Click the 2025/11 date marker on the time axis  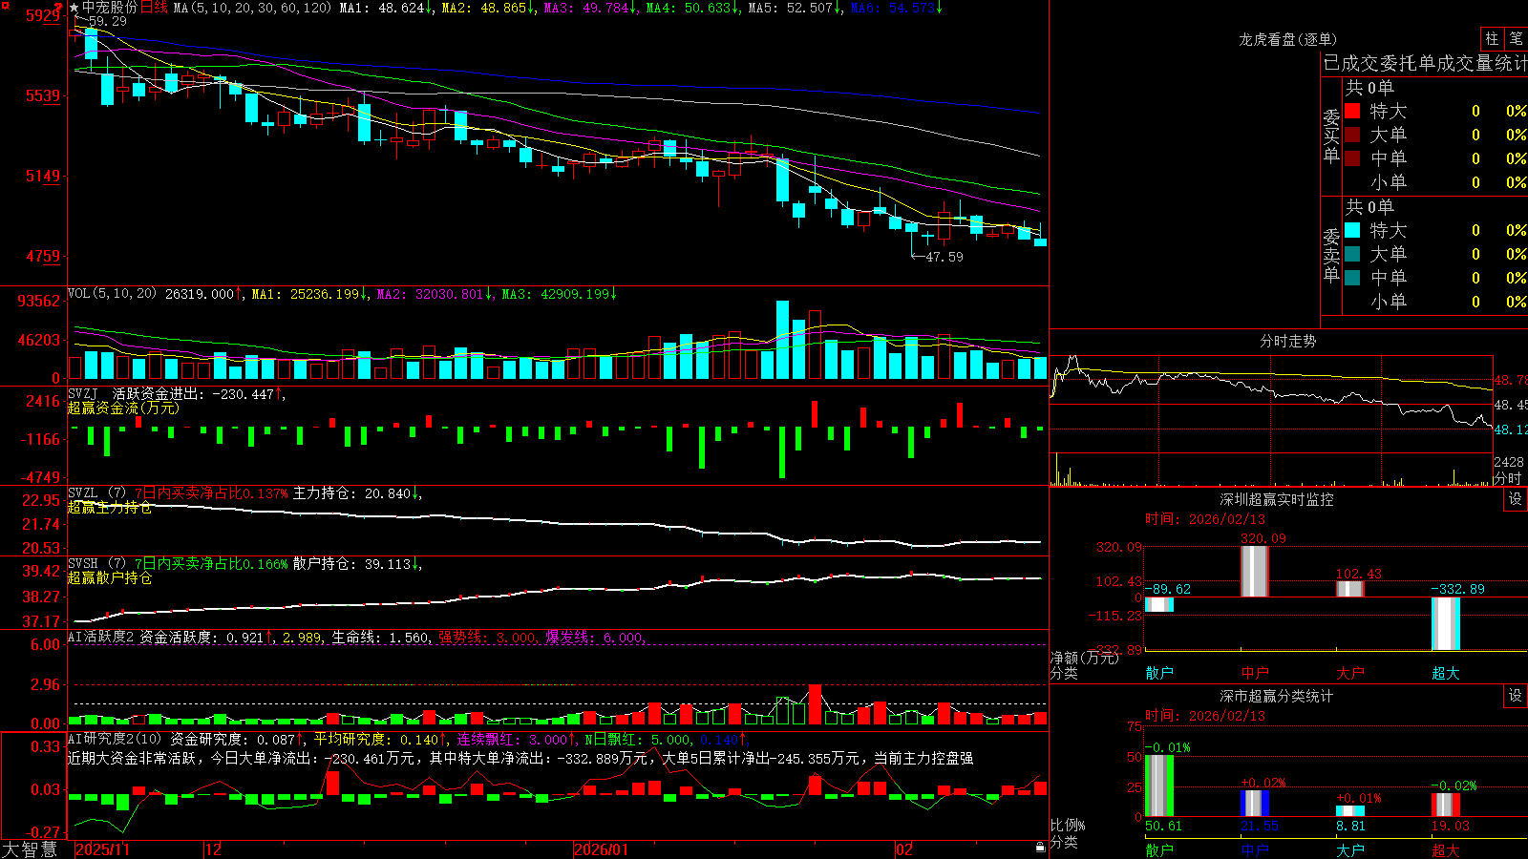pyautogui.click(x=102, y=849)
